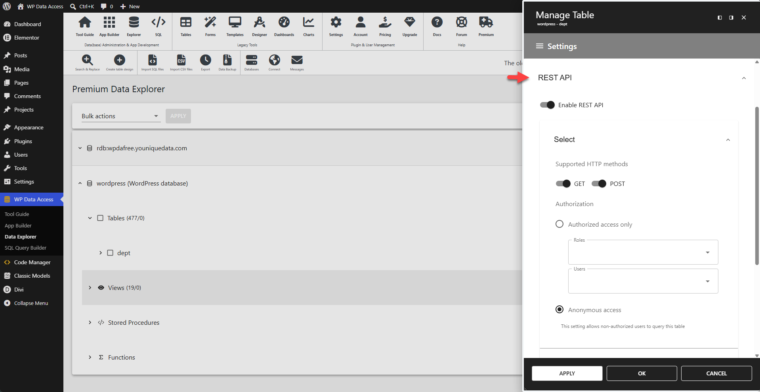Check the Tables (477/0) checkbox
760x392 pixels.
click(100, 218)
